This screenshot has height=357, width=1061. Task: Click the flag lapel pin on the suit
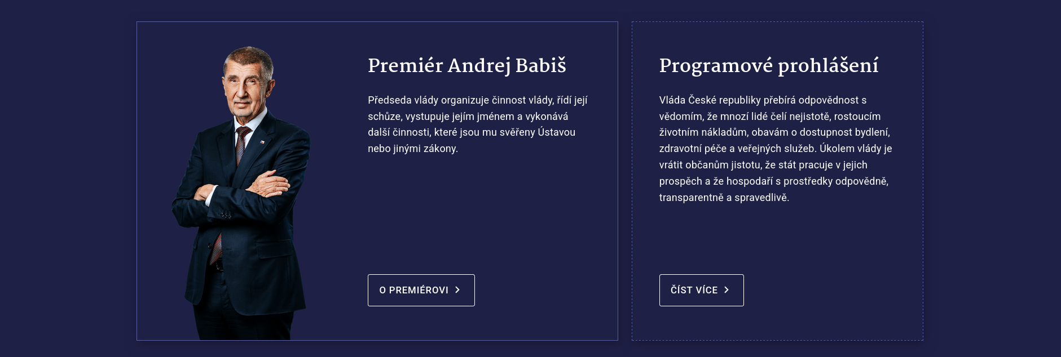coord(262,142)
